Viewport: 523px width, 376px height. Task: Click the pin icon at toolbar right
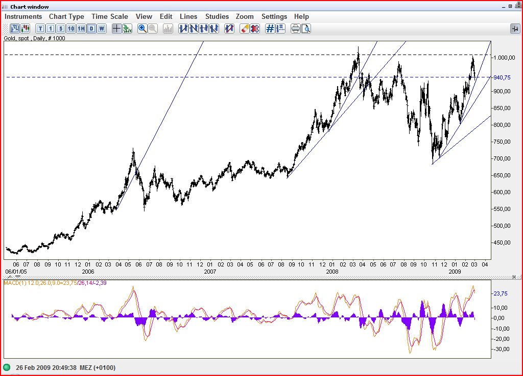coord(515,29)
